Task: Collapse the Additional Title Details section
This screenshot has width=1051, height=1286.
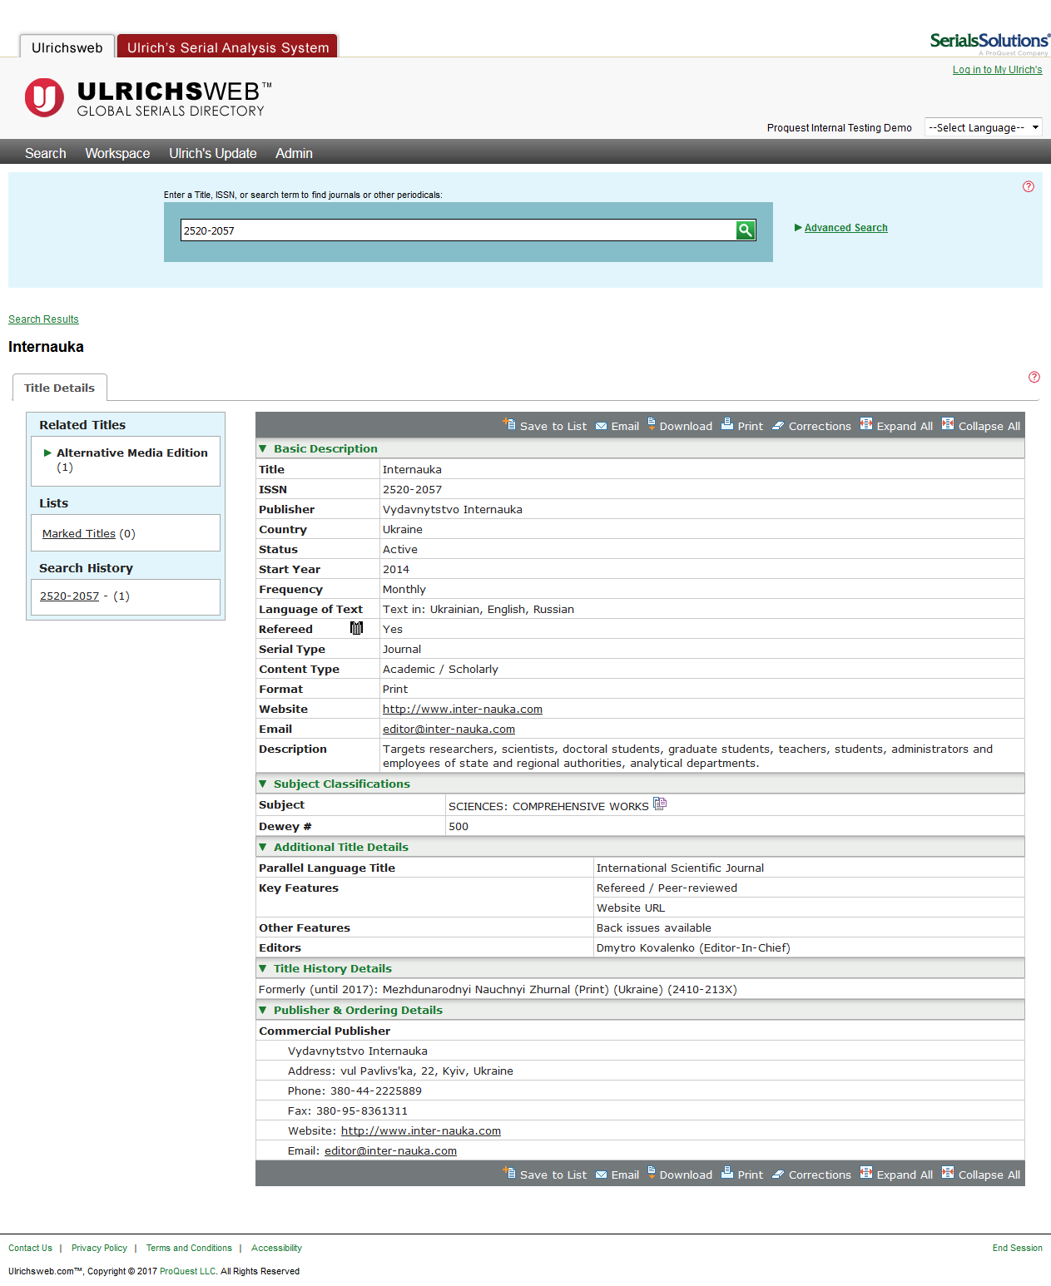Action: [x=263, y=847]
